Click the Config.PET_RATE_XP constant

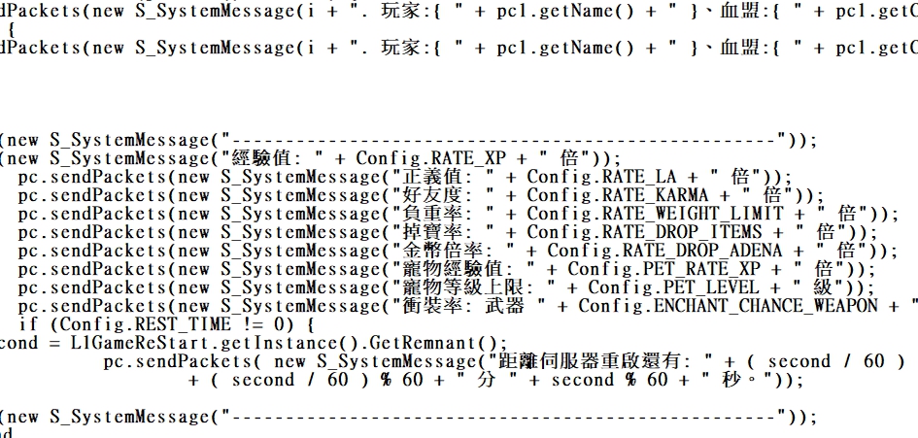(x=663, y=269)
